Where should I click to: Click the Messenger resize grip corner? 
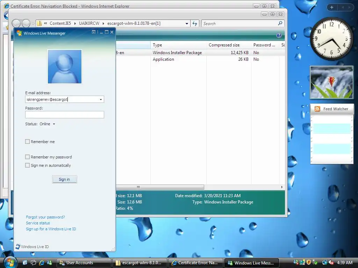tap(113, 249)
